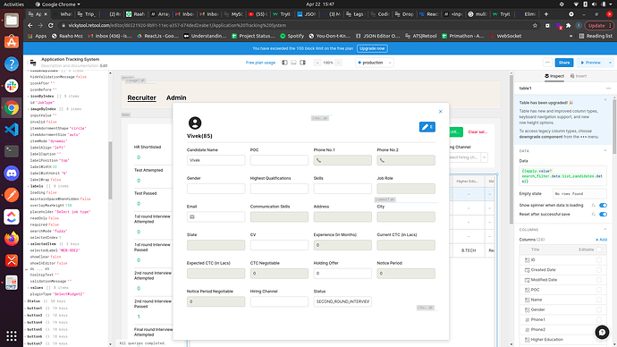The image size is (617, 347).
Task: Add a new column with Add
Action: pos(601,240)
